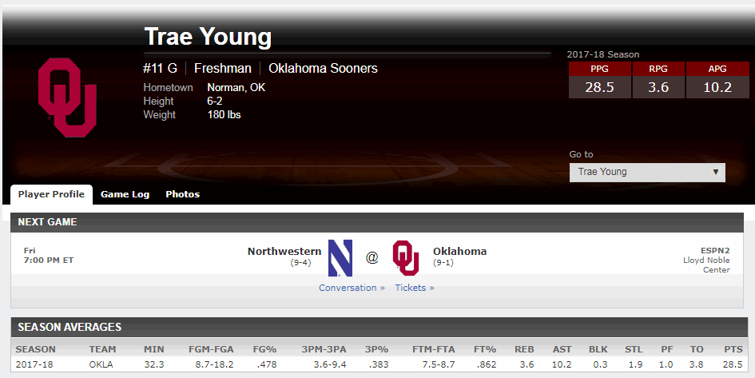Click the Oklahoma Sooners team link in header
This screenshot has width=755, height=378.
(323, 69)
